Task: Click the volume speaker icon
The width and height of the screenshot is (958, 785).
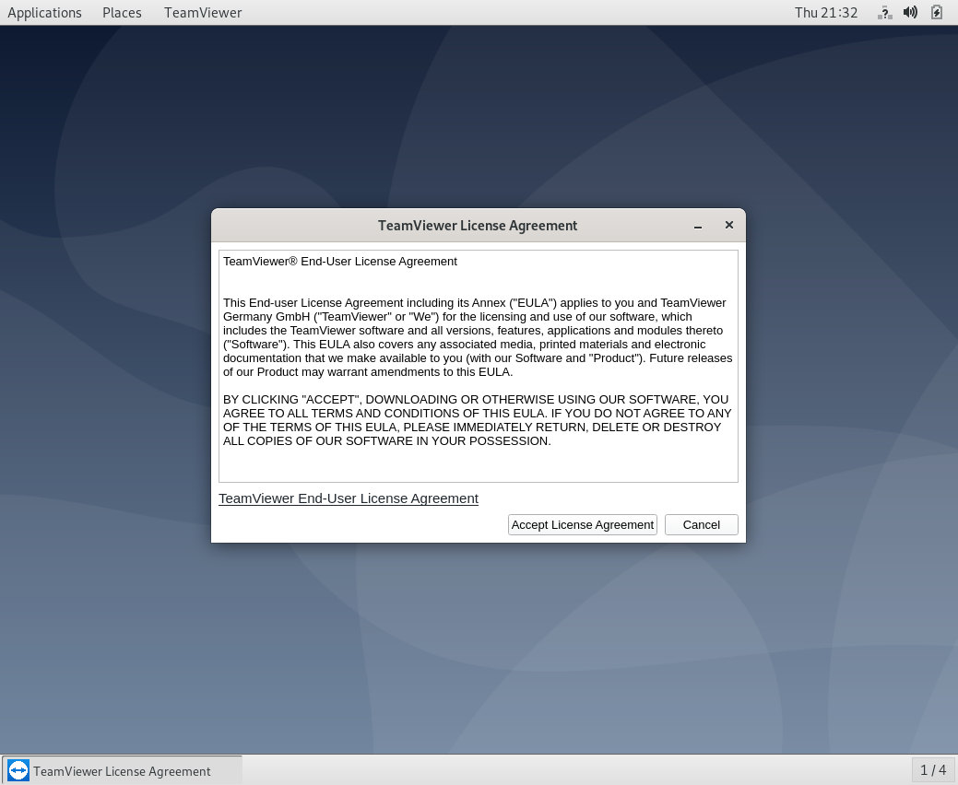Action: 910,12
